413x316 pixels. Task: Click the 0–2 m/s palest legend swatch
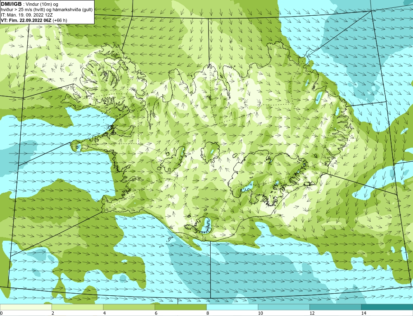click(26, 307)
